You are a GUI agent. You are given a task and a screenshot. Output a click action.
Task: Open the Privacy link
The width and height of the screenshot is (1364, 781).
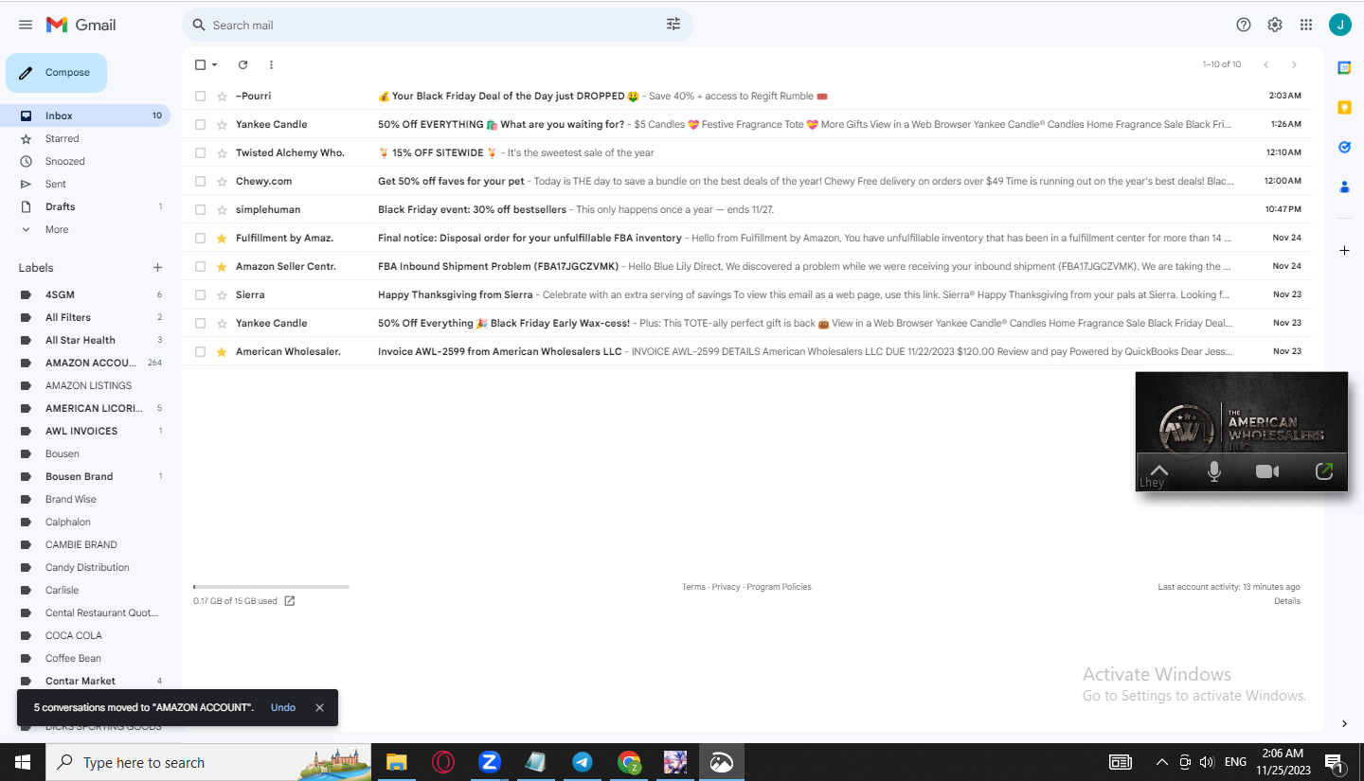[726, 587]
